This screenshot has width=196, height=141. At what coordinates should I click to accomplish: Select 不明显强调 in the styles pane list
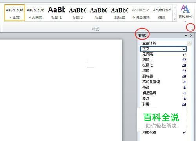coord(163,82)
